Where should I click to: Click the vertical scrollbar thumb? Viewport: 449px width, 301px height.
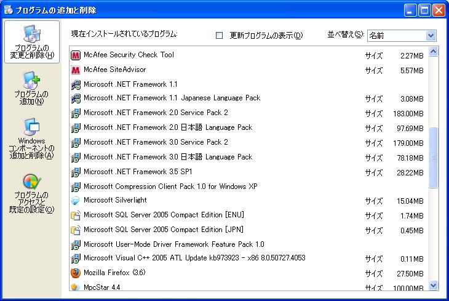(x=433, y=158)
